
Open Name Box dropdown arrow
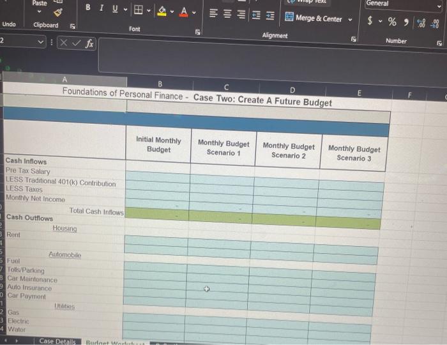(x=41, y=42)
